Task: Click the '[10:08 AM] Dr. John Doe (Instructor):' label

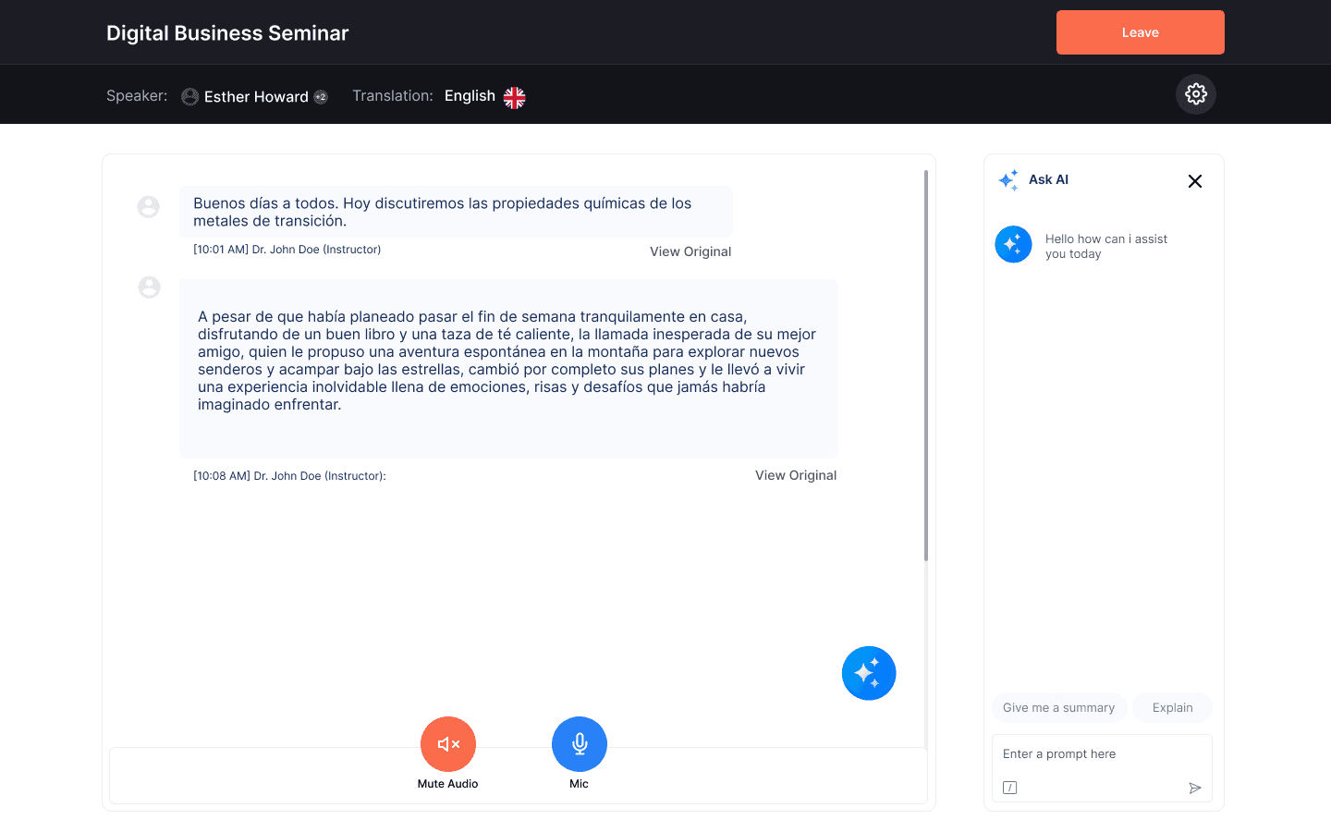Action: pos(289,476)
